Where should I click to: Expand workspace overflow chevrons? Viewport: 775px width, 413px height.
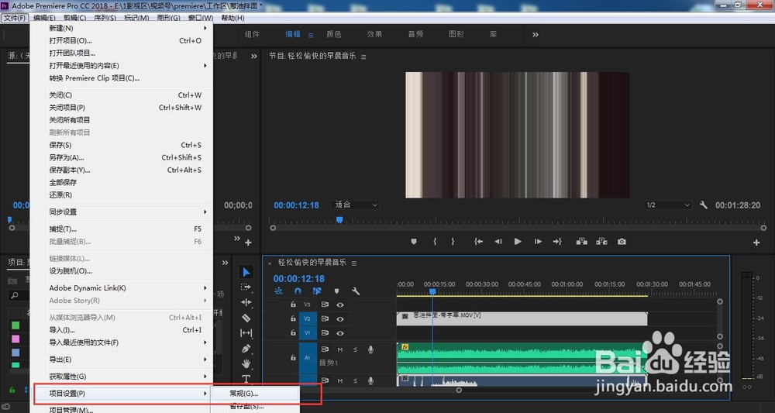(x=536, y=35)
